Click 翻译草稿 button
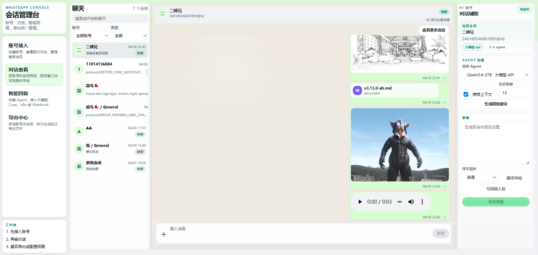Viewport: 538px width, 255px height. (514, 178)
